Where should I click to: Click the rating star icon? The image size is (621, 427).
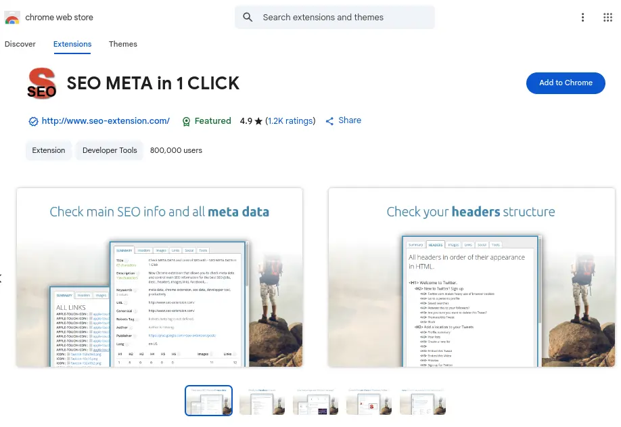click(x=258, y=121)
